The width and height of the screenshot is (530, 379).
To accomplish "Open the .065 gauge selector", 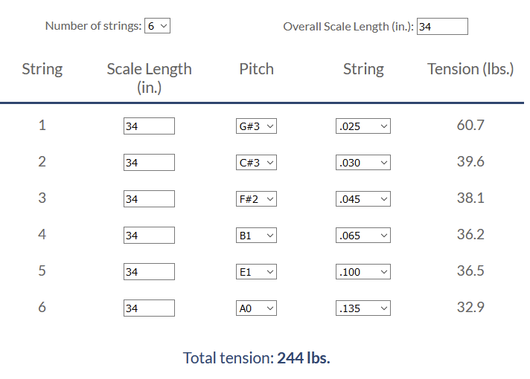I will point(363,236).
